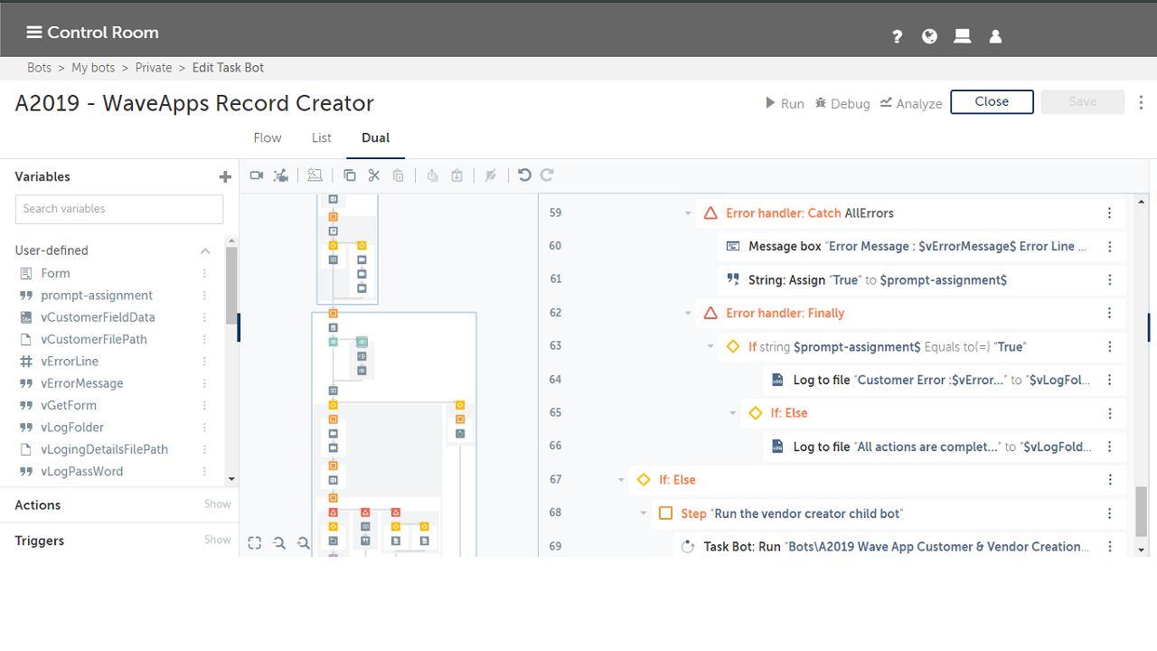This screenshot has height=651, width=1157.
Task: Zoom out the flow diagram
Action: (x=304, y=542)
